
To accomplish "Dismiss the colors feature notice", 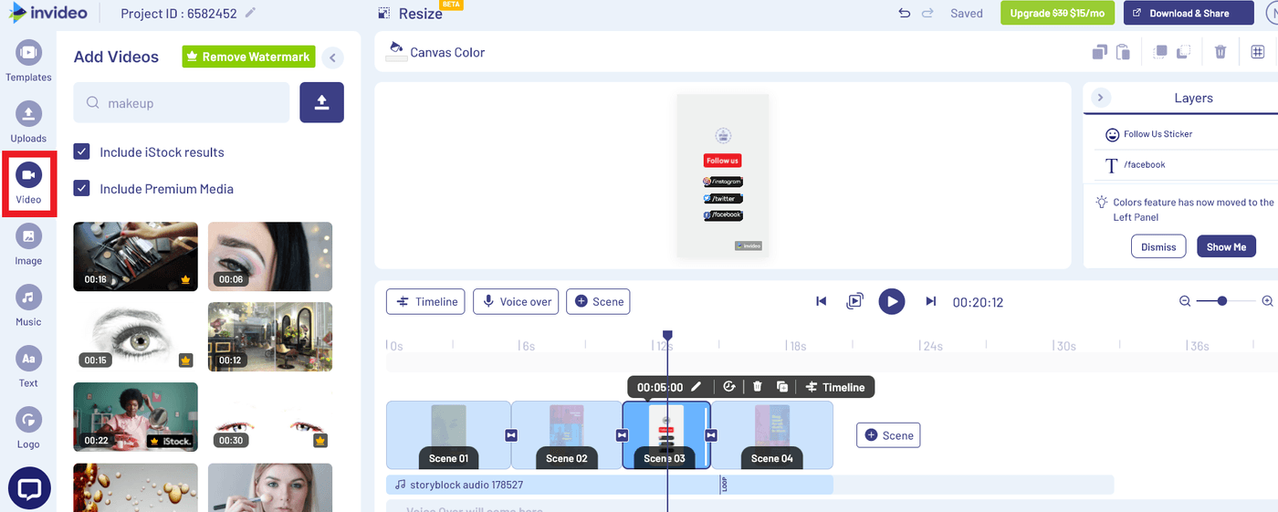I will click(1158, 246).
